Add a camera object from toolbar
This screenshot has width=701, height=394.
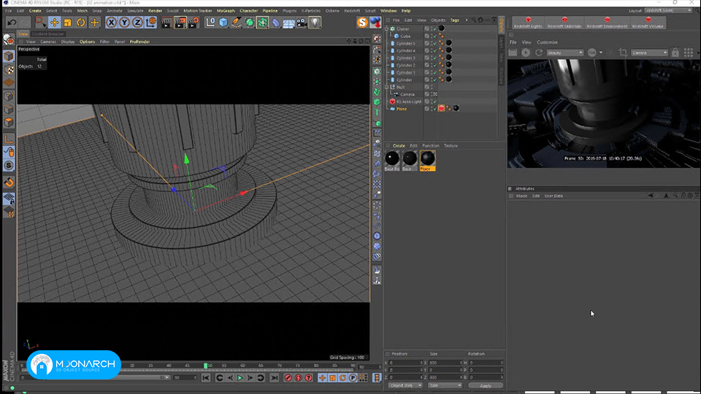click(x=302, y=23)
